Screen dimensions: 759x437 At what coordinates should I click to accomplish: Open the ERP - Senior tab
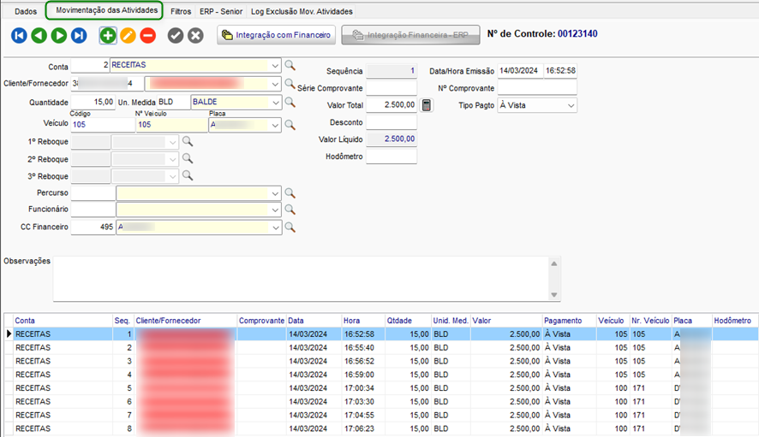pos(220,12)
